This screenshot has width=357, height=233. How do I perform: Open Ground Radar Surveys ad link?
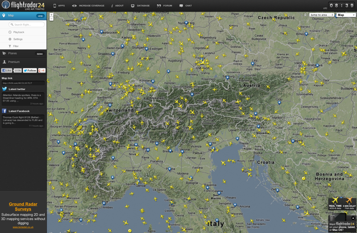[x=23, y=206]
